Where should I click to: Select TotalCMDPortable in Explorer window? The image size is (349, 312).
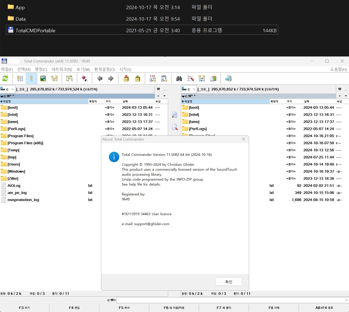(x=142, y=30)
